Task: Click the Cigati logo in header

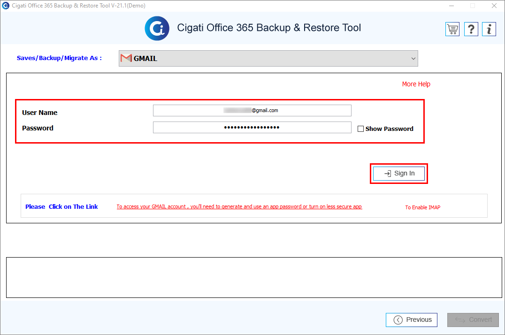Action: pyautogui.click(x=157, y=28)
